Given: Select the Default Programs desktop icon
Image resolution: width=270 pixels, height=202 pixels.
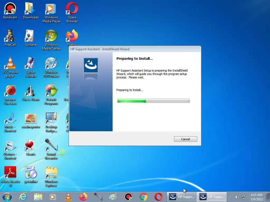Looking at the screenshot, I should 51,95.
